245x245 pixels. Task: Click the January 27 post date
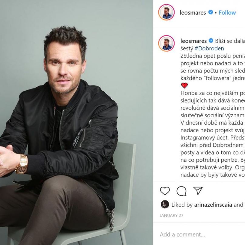point(172,216)
